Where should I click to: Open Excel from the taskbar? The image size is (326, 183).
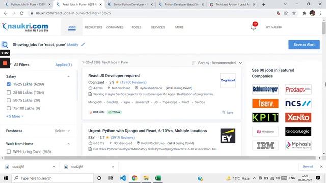pos(158,178)
